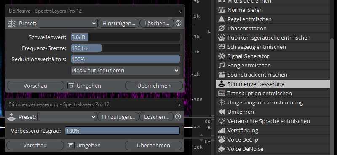This screenshot has height=155, width=337.
Task: Click the Schwellenwert slider bar
Action: 125,37
